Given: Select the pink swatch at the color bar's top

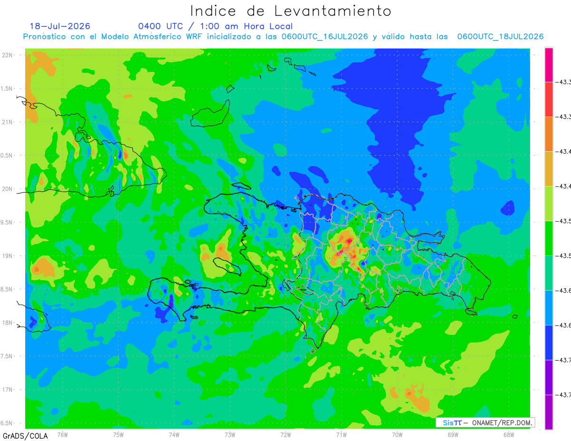Looking at the screenshot, I should (549, 65).
